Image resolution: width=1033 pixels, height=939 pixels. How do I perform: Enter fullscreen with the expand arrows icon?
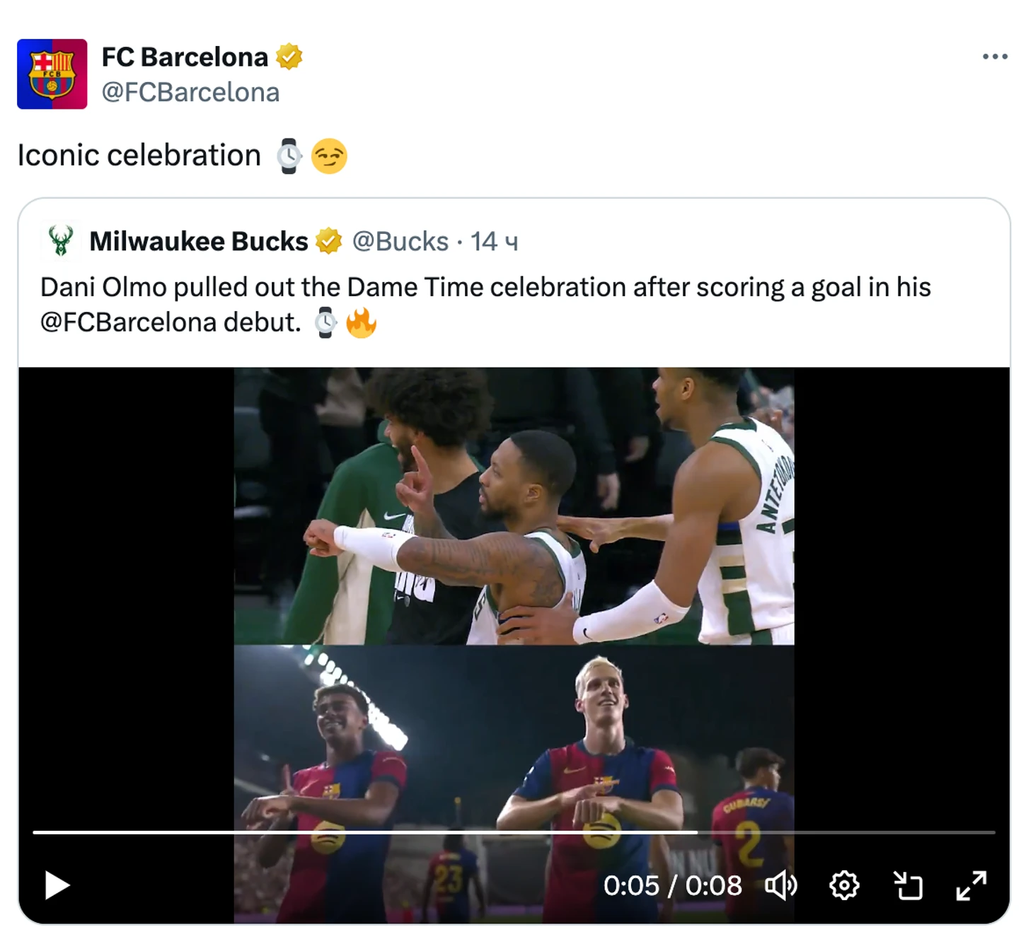click(x=971, y=885)
